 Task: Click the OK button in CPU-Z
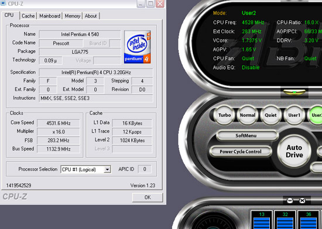click(x=148, y=197)
